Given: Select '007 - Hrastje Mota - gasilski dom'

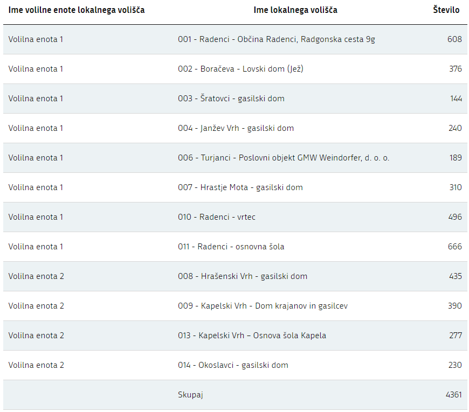Looking at the screenshot, I should [x=240, y=187].
